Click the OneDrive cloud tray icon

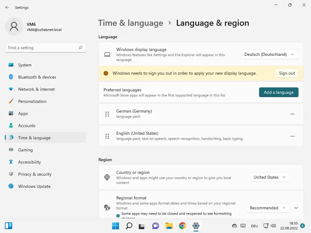[x=234, y=226]
